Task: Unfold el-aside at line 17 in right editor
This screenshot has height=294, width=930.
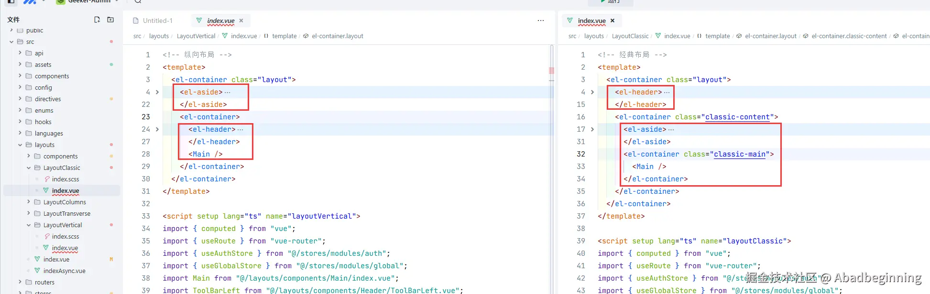Action: point(592,129)
